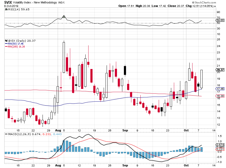The height and width of the screenshot is (168, 226).
Task: Click the -1.0 level on the MACD axis
Action: pyautogui.click(x=219, y=162)
